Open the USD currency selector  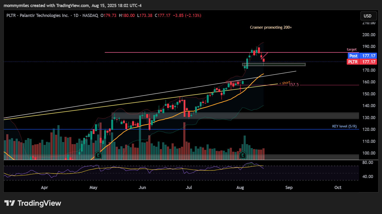click(x=368, y=16)
